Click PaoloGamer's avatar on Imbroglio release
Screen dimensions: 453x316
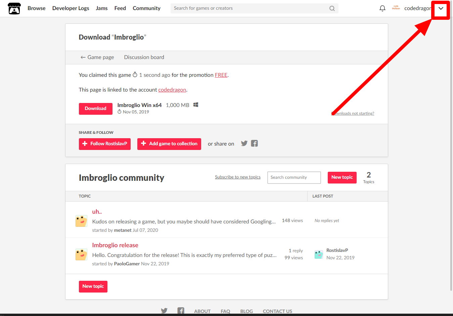(81, 255)
